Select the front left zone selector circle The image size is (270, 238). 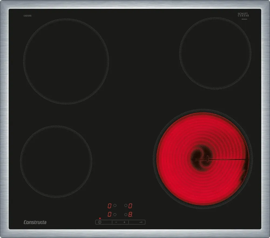(x=115, y=214)
